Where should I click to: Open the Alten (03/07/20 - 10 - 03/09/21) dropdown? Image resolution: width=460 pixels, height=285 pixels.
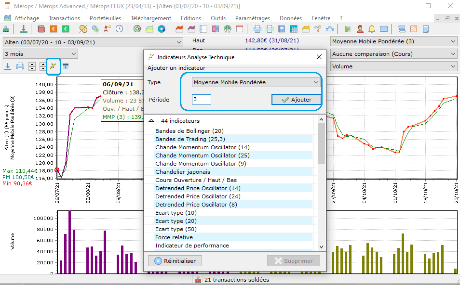[93, 42]
